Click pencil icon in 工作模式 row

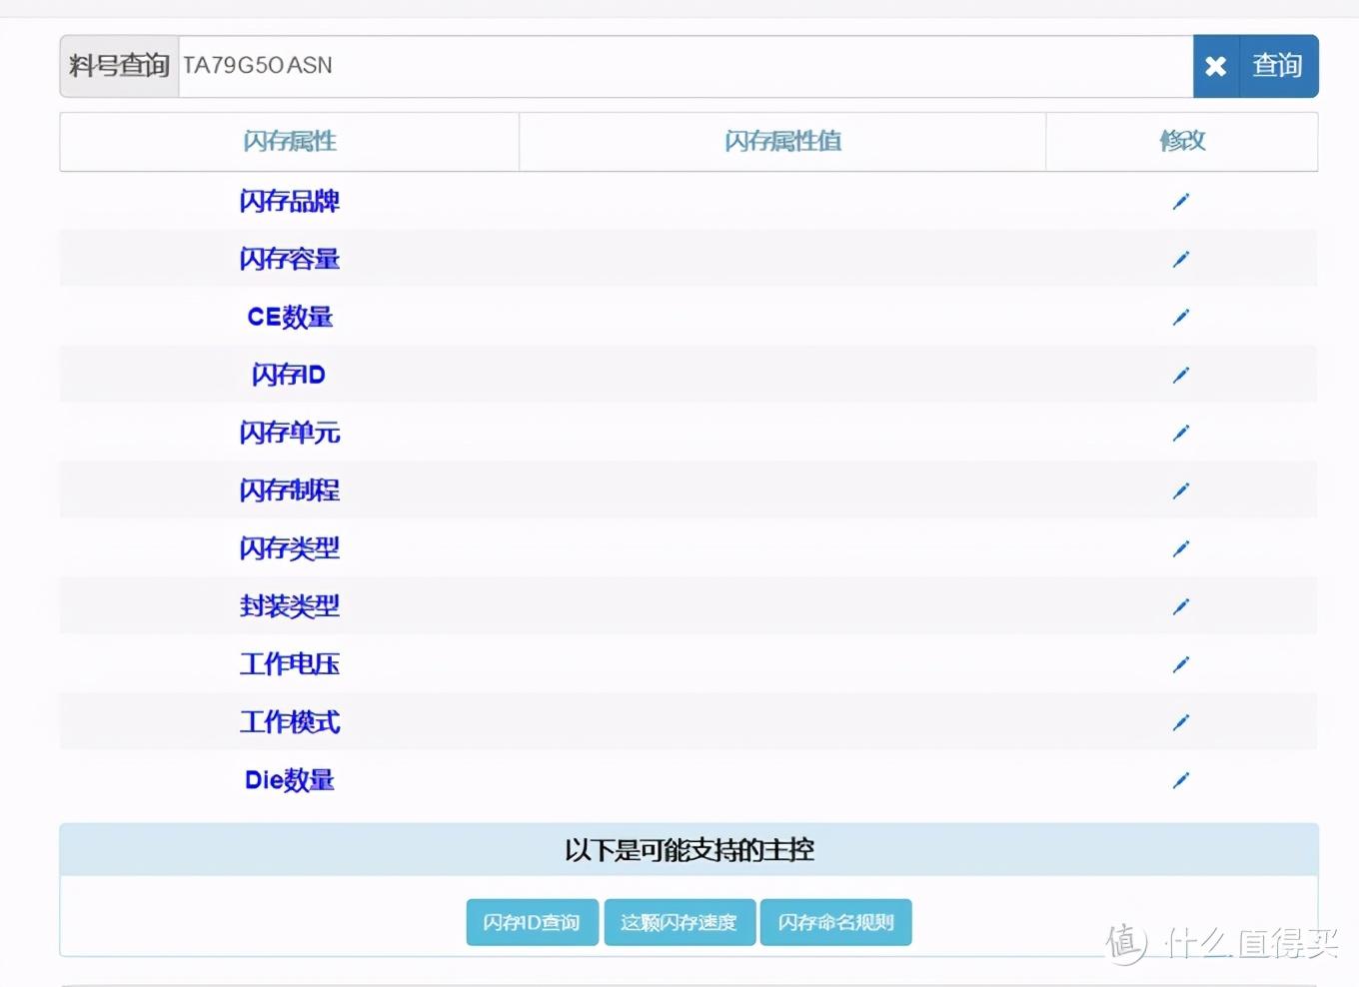point(1181,722)
